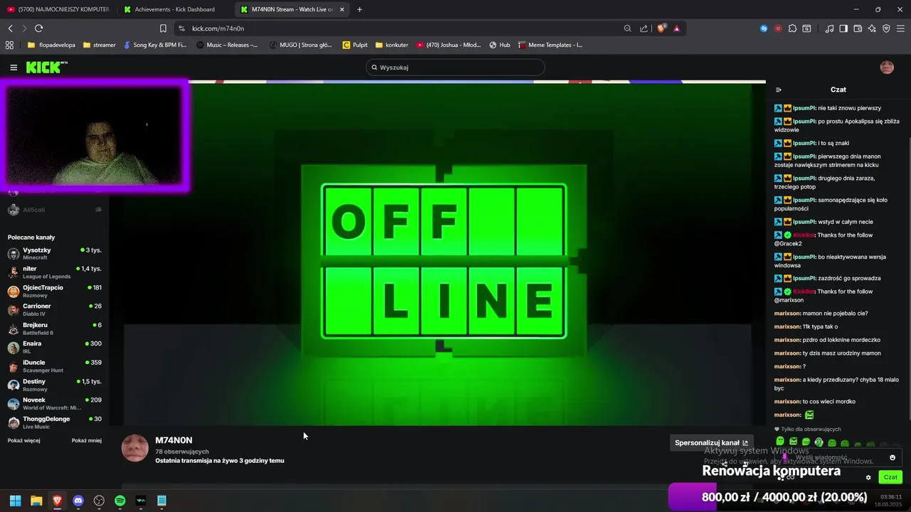Screen dimensions: 911x512
Task: Open Vysotzky channel in recommended list
Action: pos(55,254)
